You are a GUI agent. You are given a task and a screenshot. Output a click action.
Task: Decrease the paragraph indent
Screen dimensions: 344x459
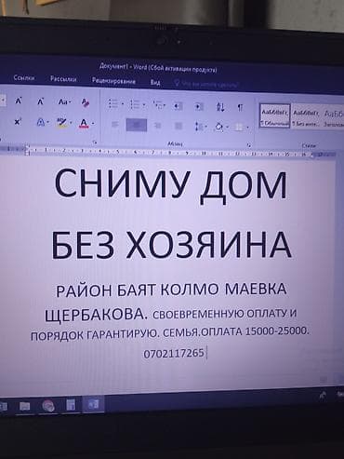tap(178, 106)
